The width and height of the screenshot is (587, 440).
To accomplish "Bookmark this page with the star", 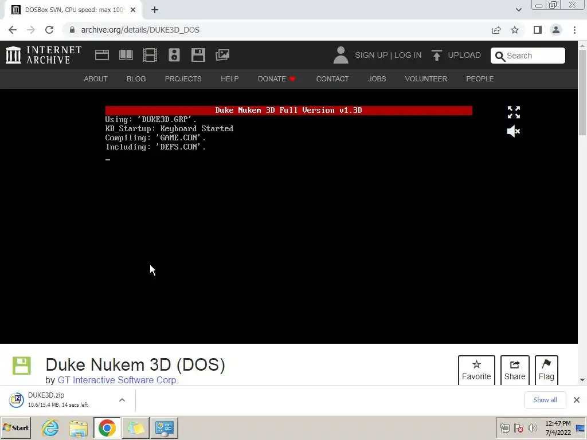I will click(515, 30).
